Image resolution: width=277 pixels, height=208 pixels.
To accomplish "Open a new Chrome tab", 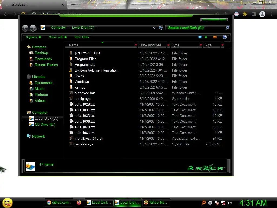I will click(x=73, y=5).
